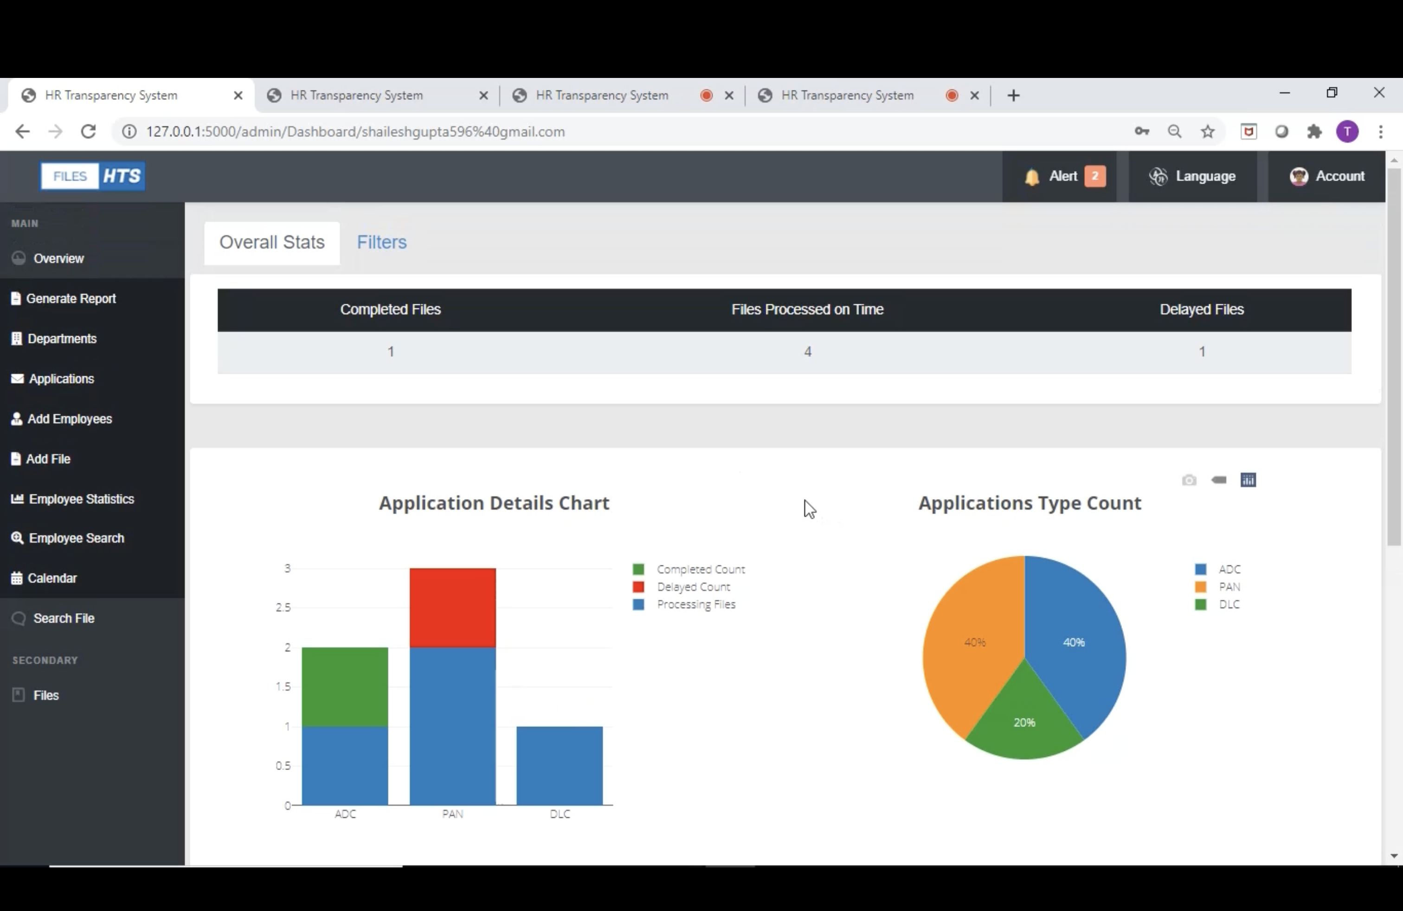
Task: Open the Alert notifications bell
Action: [x=1059, y=176]
